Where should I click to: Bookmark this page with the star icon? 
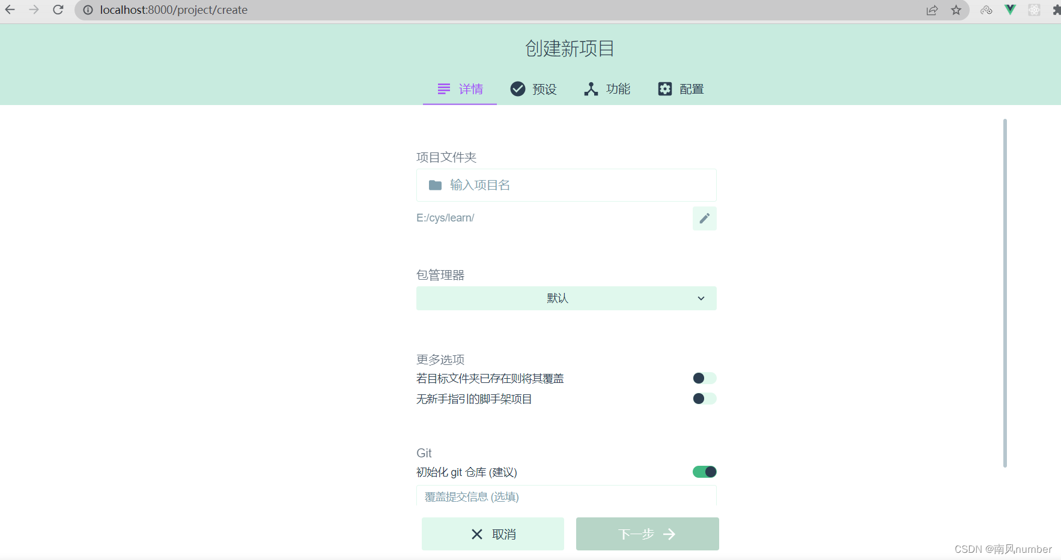(x=956, y=10)
